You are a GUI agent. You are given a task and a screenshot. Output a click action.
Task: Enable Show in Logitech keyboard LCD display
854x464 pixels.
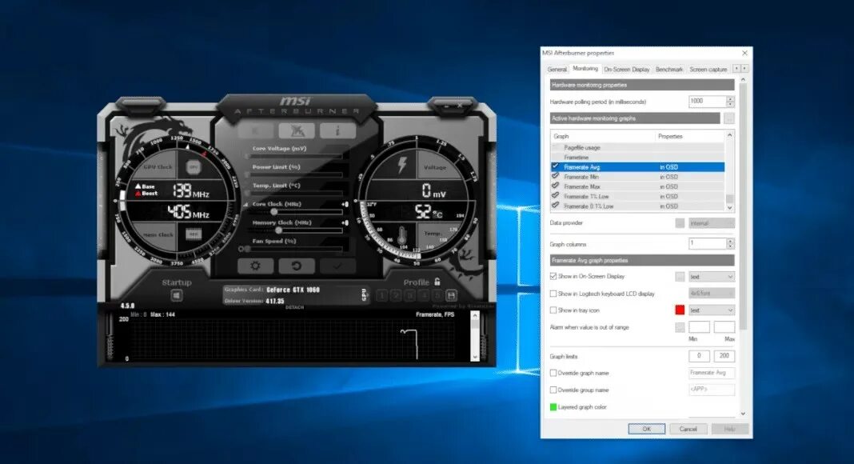[x=553, y=294]
